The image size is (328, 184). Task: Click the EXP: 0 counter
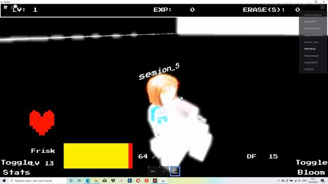[174, 10]
